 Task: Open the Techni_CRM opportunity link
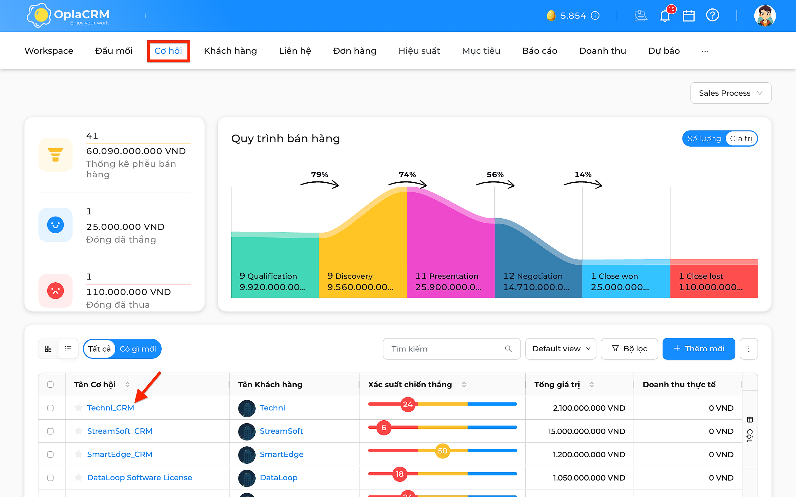110,408
